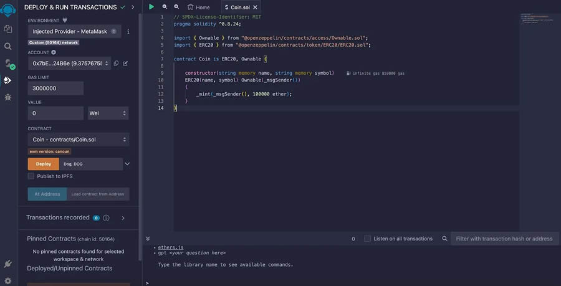Viewport: 561px width, 286px height.
Task: Select the Deploy & Run sidebar icon
Action: tap(7, 80)
